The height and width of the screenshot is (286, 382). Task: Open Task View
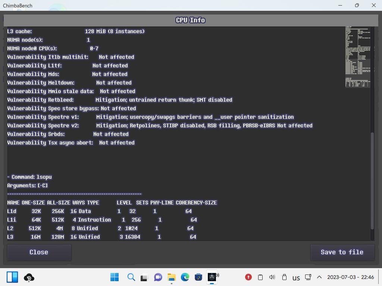click(x=144, y=277)
